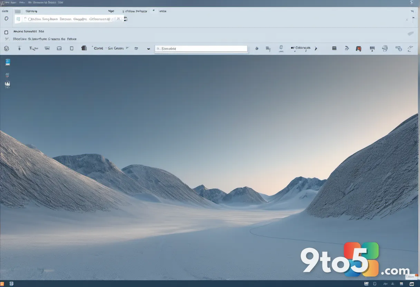Screen dimensions: 420x287
Task: Open the gear icon at the toolbar's left end
Action: (x=6, y=49)
